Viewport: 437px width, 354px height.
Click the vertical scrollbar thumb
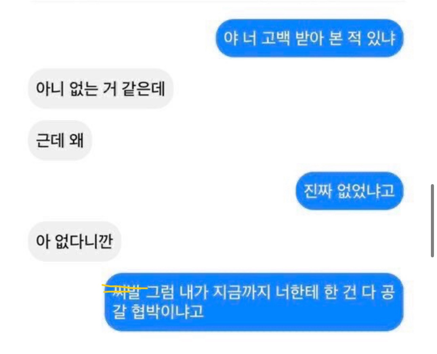(x=432, y=221)
